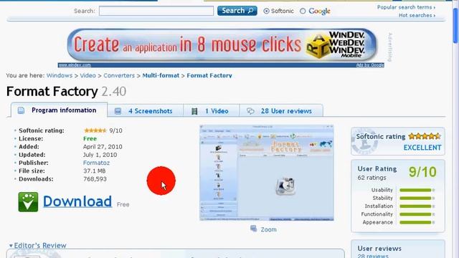Click the green Download arrow icon

[x=28, y=202]
